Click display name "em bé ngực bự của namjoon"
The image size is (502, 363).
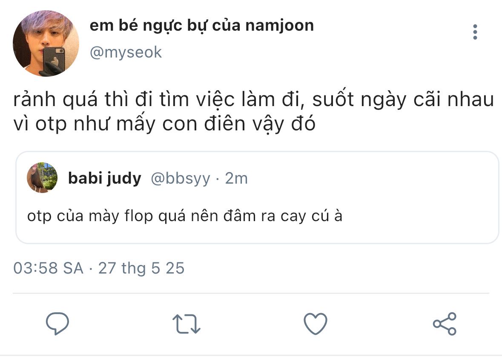[201, 26]
